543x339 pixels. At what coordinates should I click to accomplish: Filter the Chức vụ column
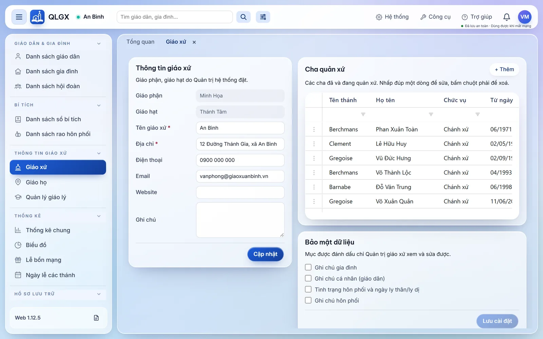[x=478, y=115]
